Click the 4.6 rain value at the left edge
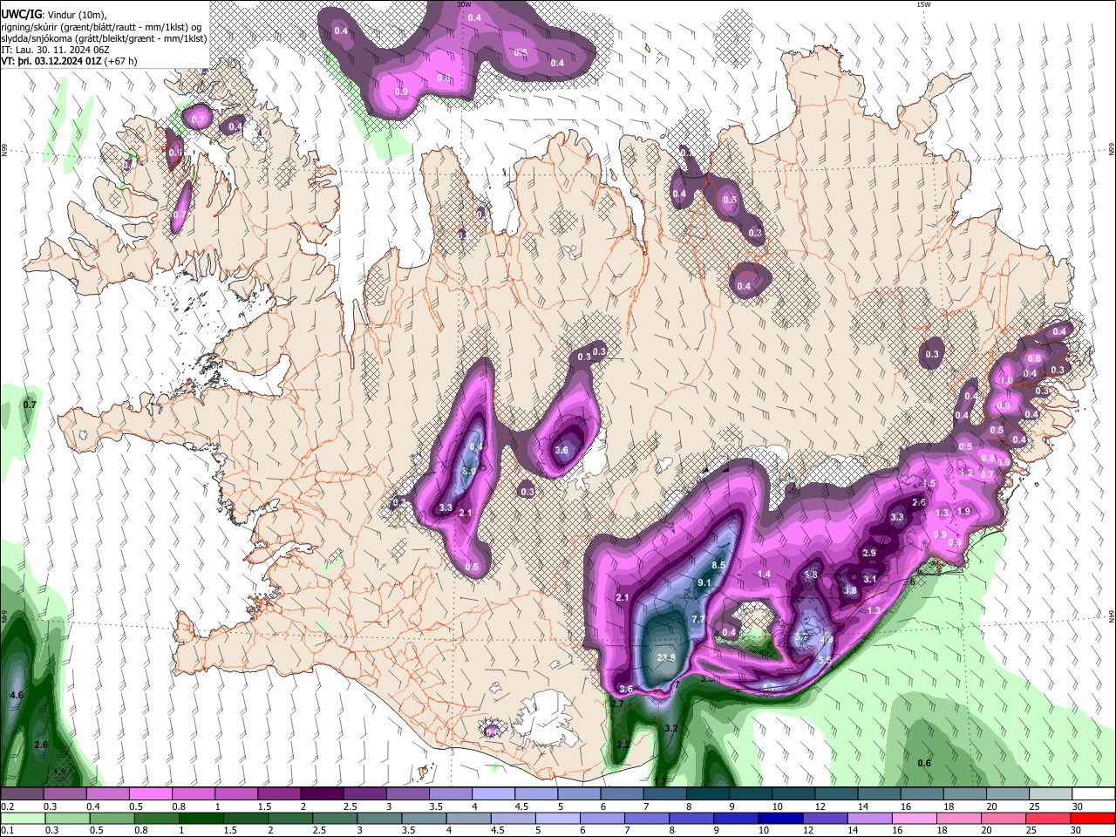This screenshot has height=837, width=1116. pyautogui.click(x=17, y=695)
